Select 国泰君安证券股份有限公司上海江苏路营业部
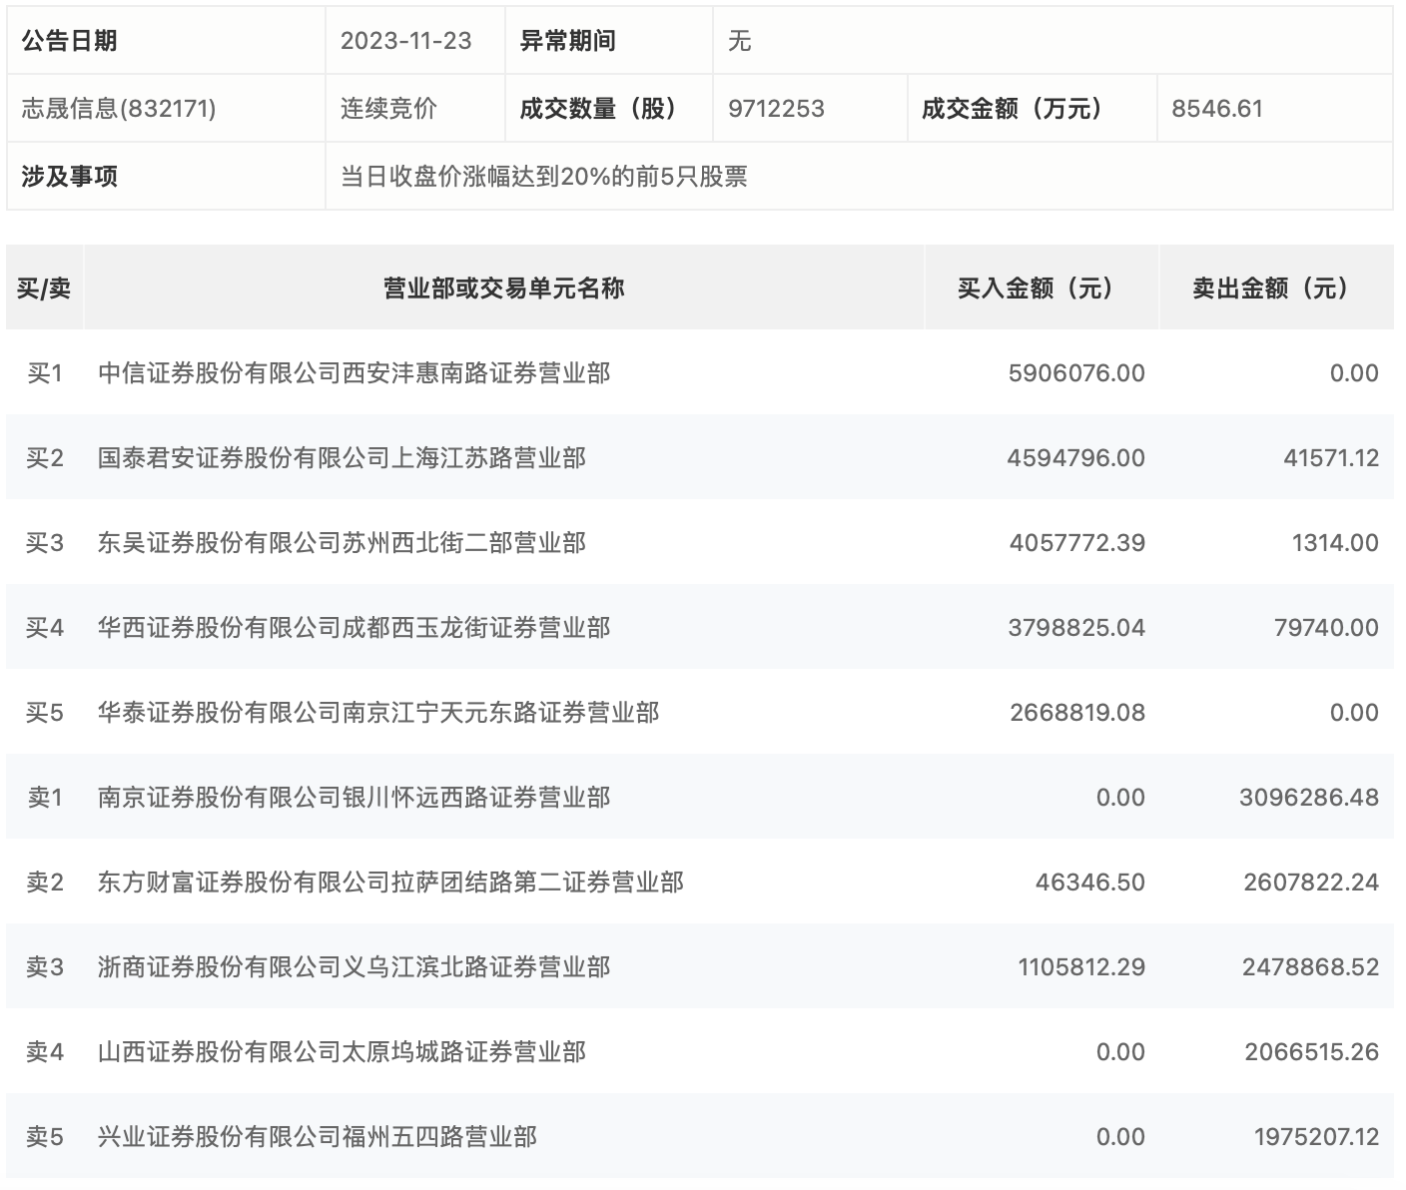The width and height of the screenshot is (1406, 1190). (343, 458)
